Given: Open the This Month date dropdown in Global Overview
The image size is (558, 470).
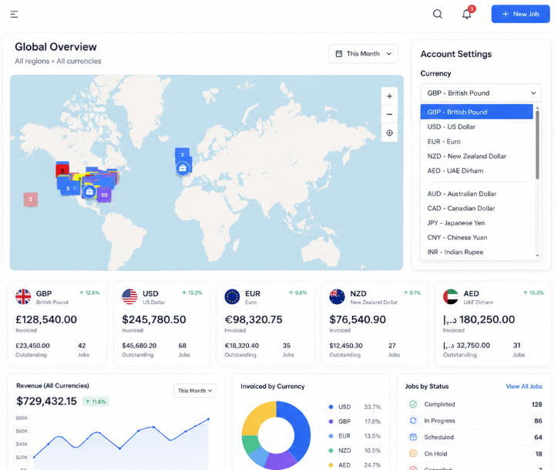Looking at the screenshot, I should (x=363, y=54).
